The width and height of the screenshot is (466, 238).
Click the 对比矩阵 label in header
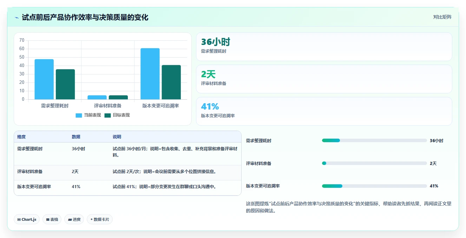tap(442, 17)
